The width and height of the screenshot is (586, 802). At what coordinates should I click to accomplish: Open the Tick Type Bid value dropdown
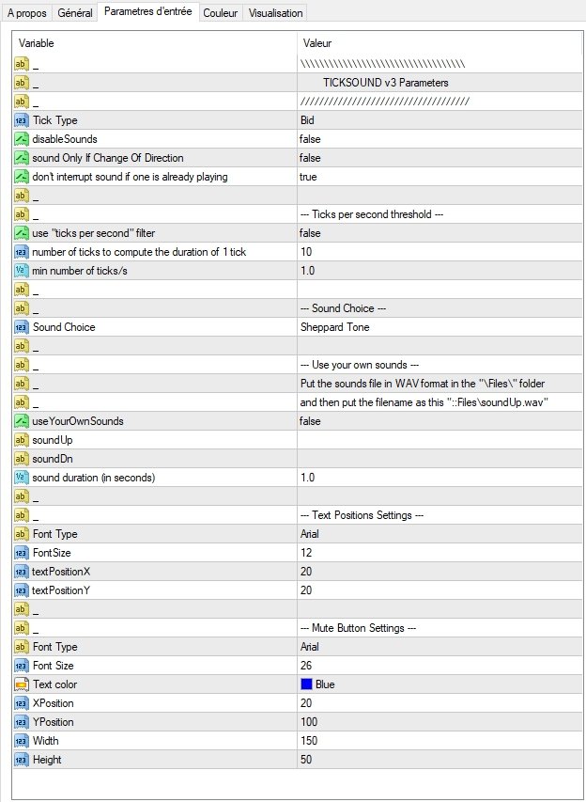[x=439, y=120]
